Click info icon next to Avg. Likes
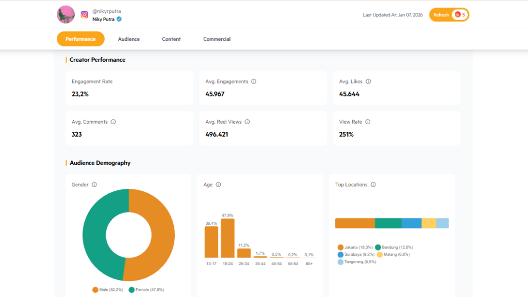 point(368,81)
